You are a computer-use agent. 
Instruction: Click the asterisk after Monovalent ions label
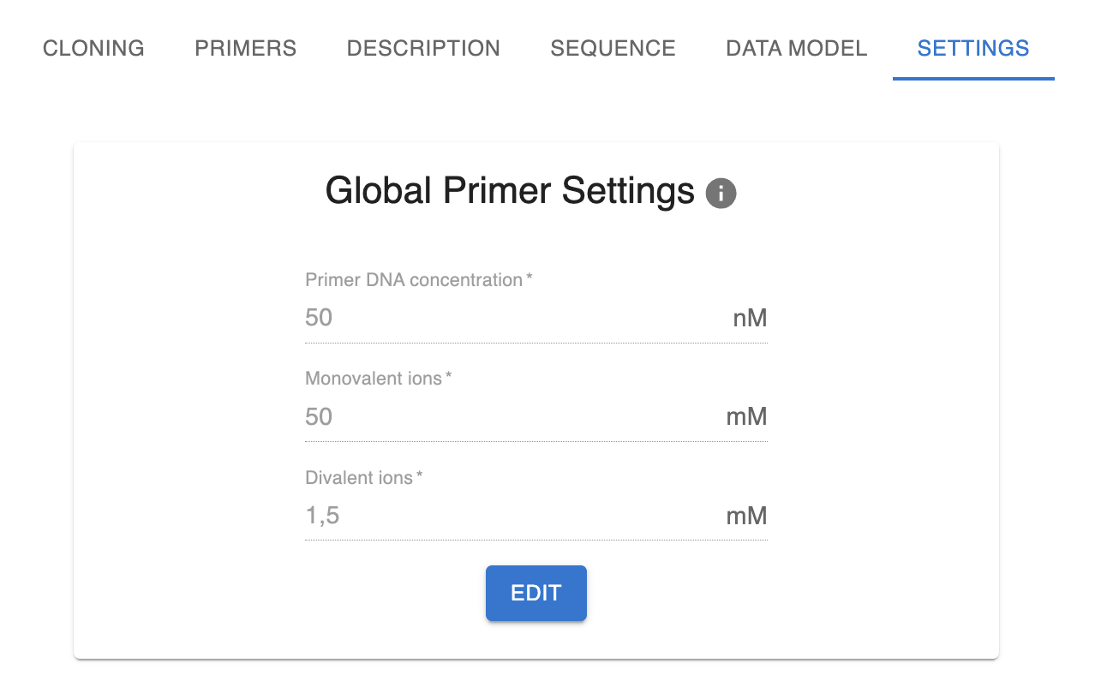pos(448,377)
